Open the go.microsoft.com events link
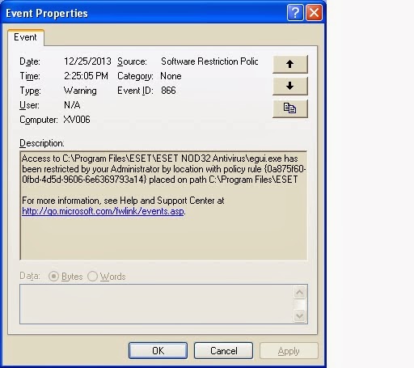 [x=103, y=211]
